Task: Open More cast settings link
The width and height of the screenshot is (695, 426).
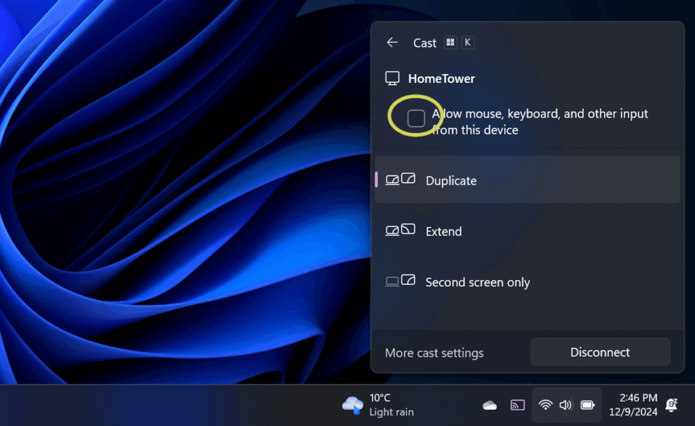Action: click(434, 353)
